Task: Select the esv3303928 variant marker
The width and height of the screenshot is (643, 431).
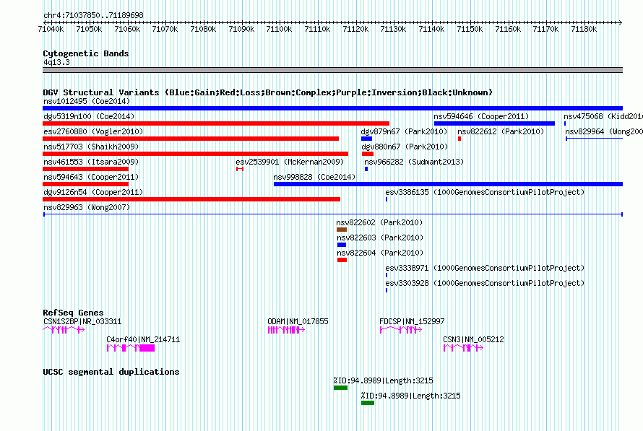Action: point(387,290)
